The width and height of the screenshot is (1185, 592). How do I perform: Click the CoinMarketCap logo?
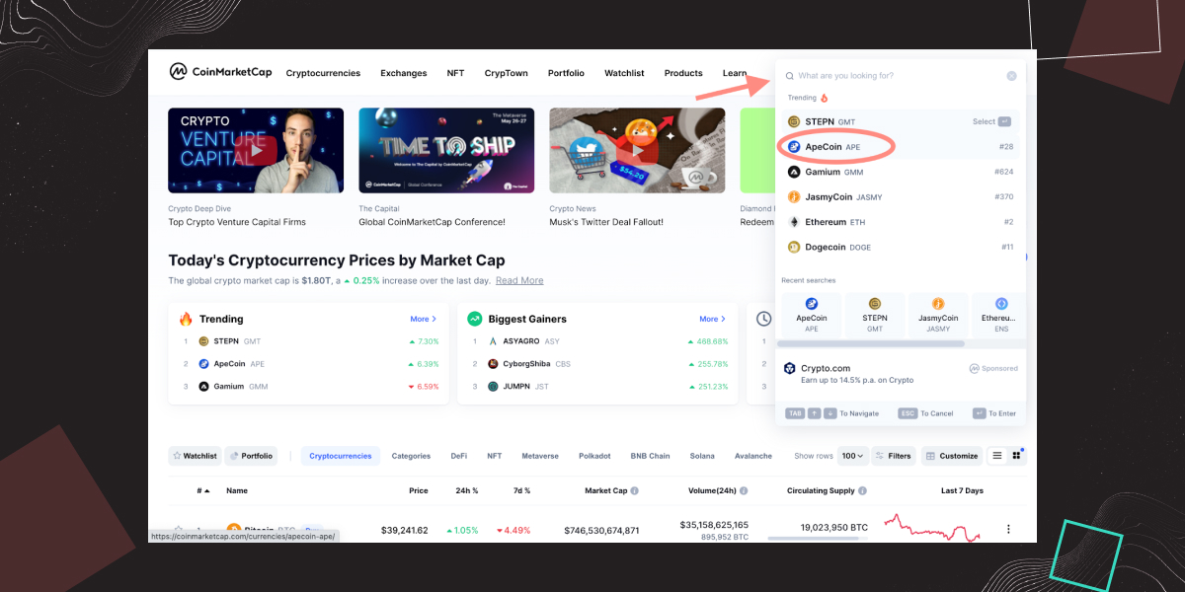coord(220,72)
